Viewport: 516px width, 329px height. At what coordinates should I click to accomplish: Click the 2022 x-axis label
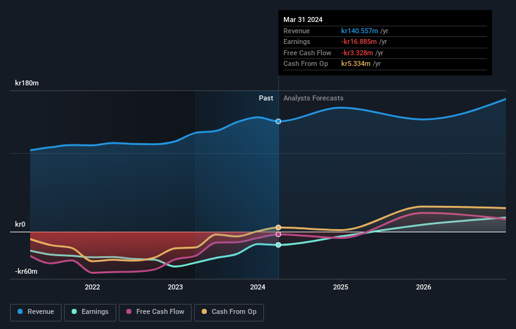(92, 287)
